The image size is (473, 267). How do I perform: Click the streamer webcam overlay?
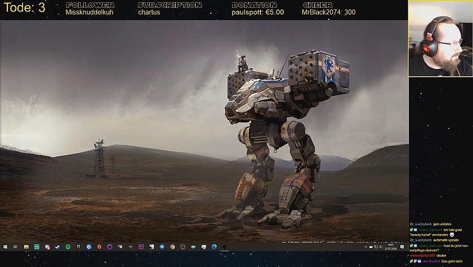coord(441,38)
